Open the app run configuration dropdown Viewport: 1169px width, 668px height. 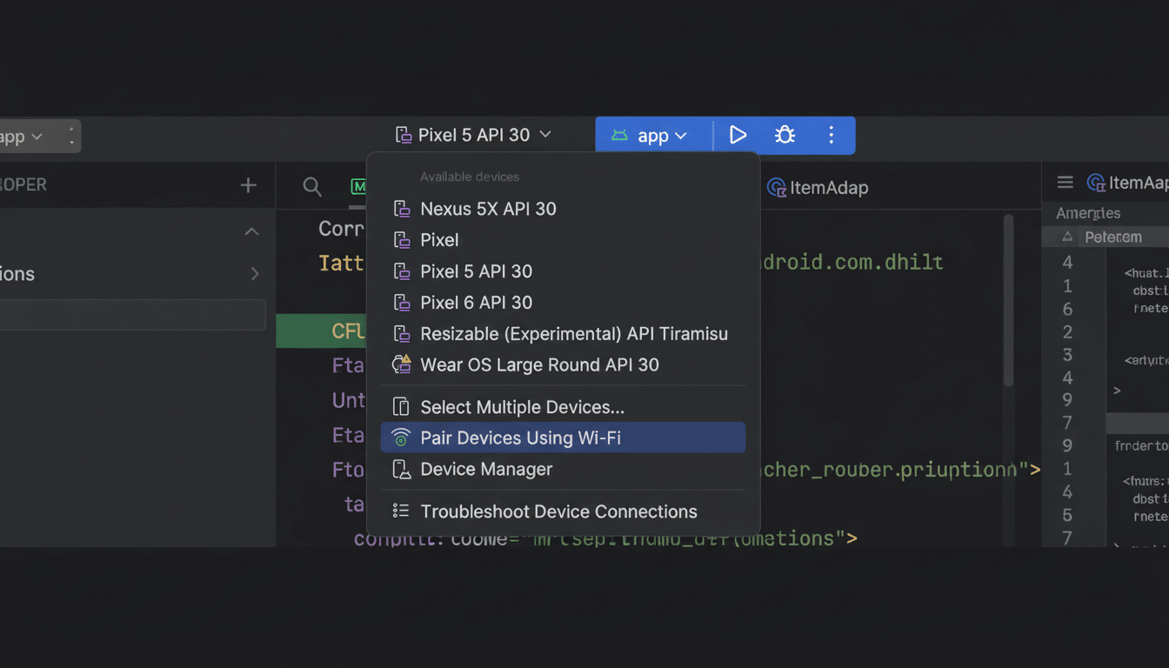click(650, 136)
